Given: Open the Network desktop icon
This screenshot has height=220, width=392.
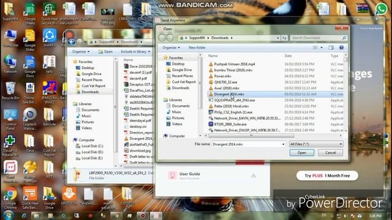Looking at the screenshot, I should (10, 64).
